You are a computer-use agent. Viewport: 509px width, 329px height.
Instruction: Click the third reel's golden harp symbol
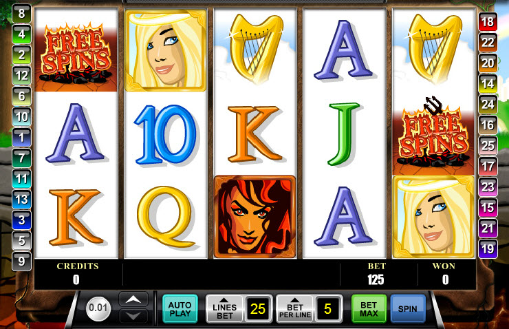click(x=254, y=49)
